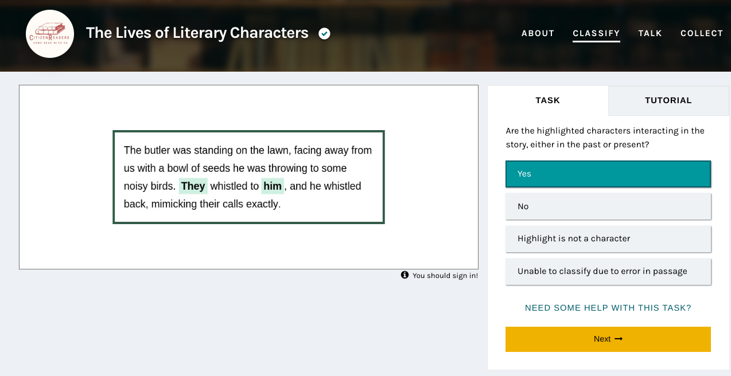Open "Need some help with this task?" link
The image size is (731, 376).
pyautogui.click(x=608, y=308)
